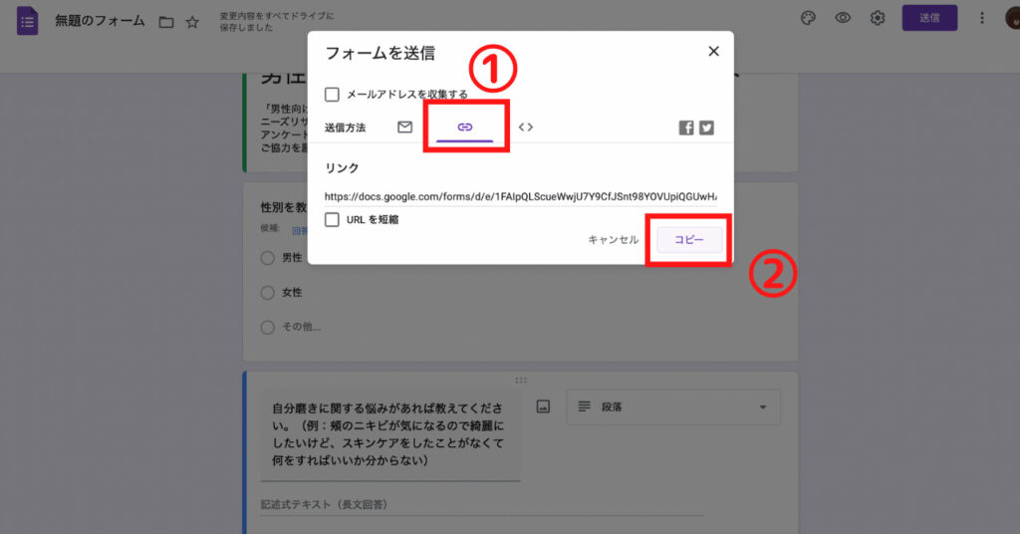Click the preview eye icon
1020x534 pixels.
843,19
